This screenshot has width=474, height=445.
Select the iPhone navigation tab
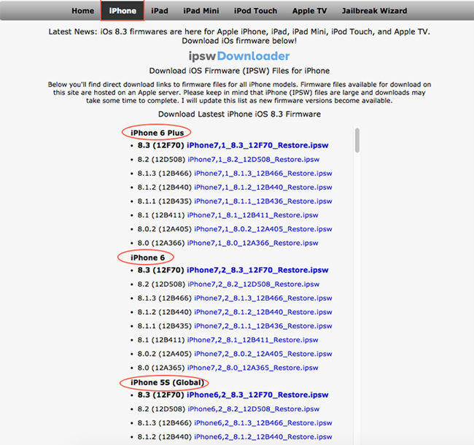[x=123, y=11]
